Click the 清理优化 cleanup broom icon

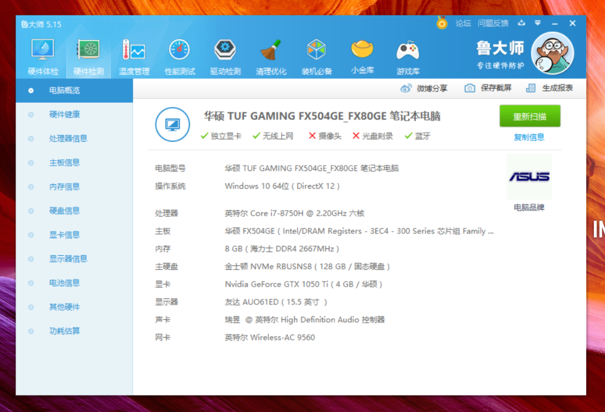tap(271, 50)
